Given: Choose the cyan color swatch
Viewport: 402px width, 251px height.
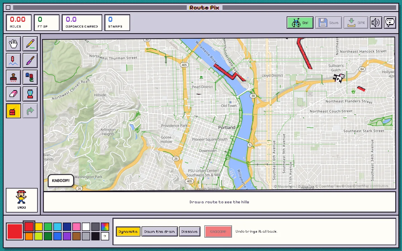Looking at the screenshot, I should pyautogui.click(x=58, y=227).
